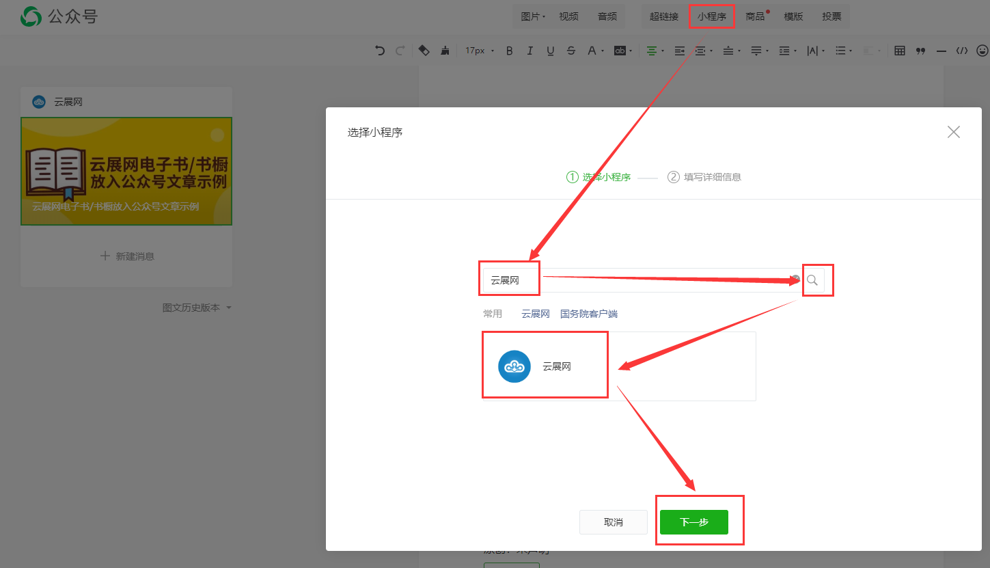This screenshot has width=990, height=568.
Task: Click step 2 填写详细信息 indicator
Action: point(704,177)
